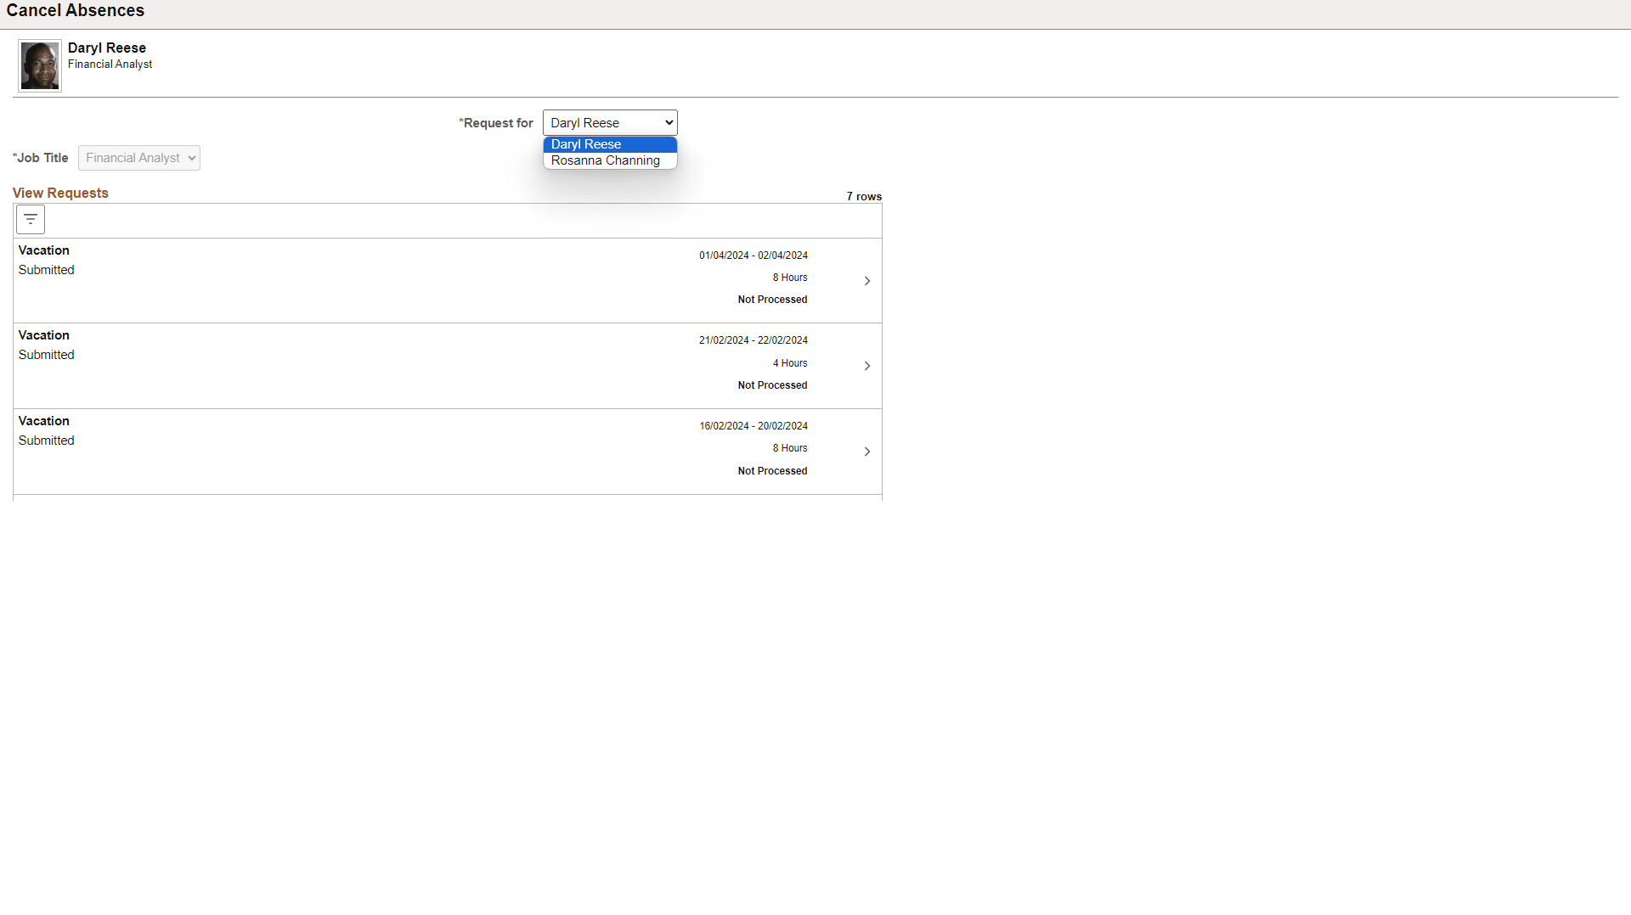Screen dimensions: 1631x915
Task: Click the Cancel Absences page title
Action: [75, 10]
